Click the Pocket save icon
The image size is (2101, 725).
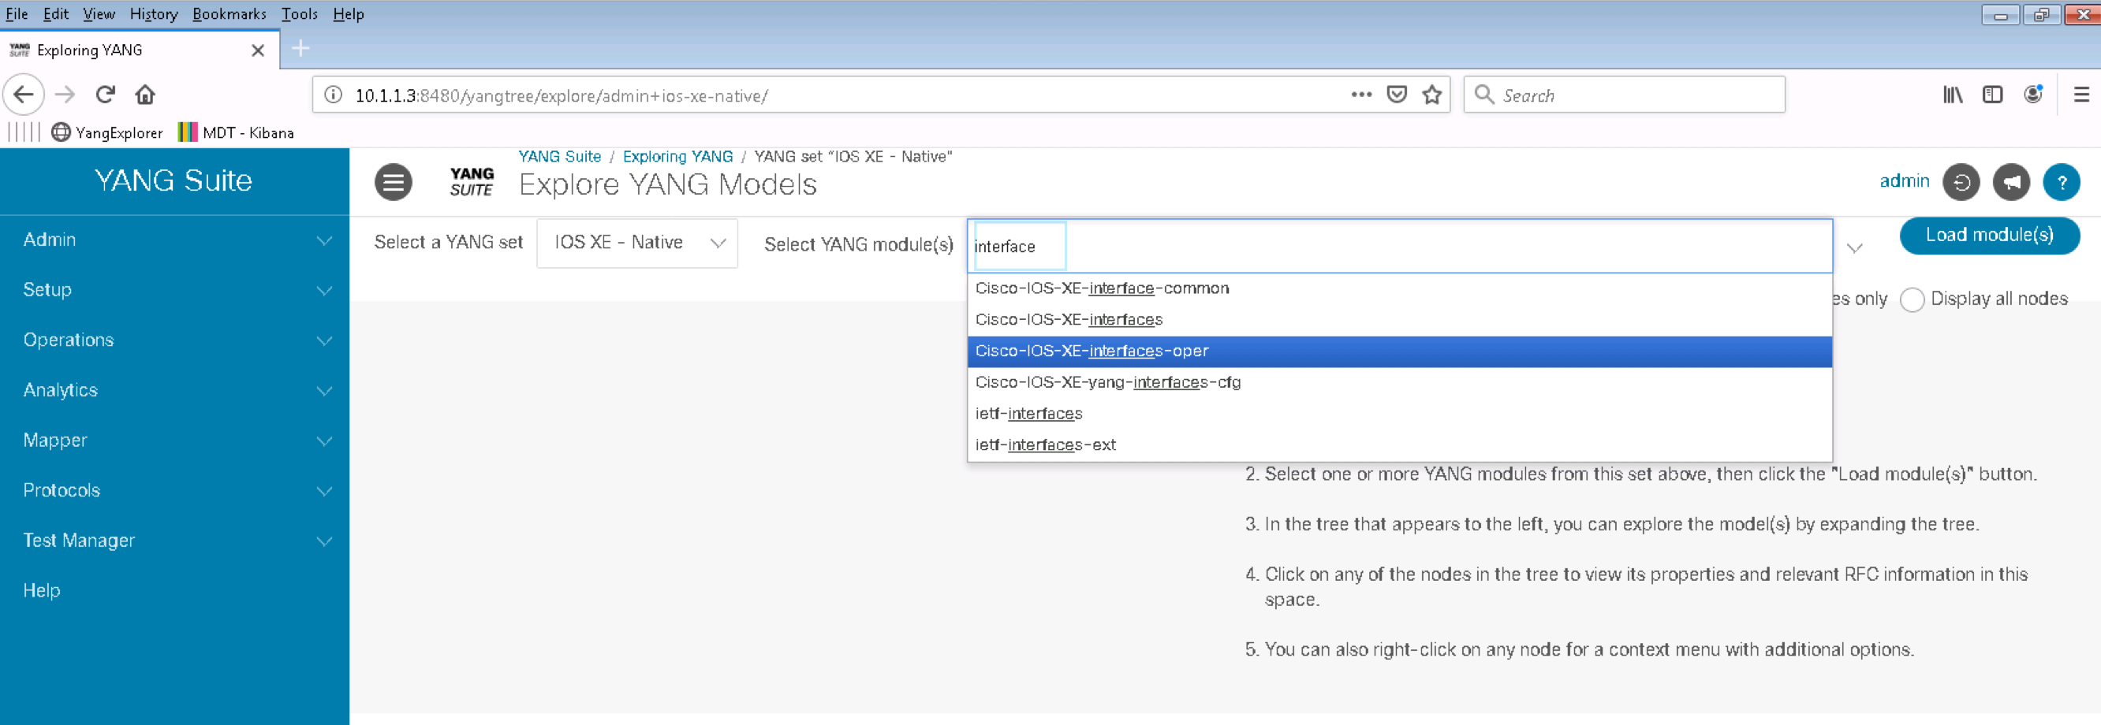coord(1398,95)
